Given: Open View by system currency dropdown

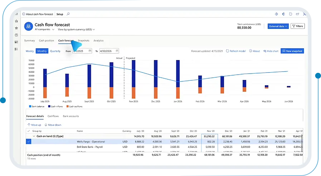Looking at the screenshot, I should click(x=76, y=29).
